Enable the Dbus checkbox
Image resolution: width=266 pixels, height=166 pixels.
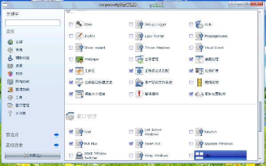pos(71,24)
